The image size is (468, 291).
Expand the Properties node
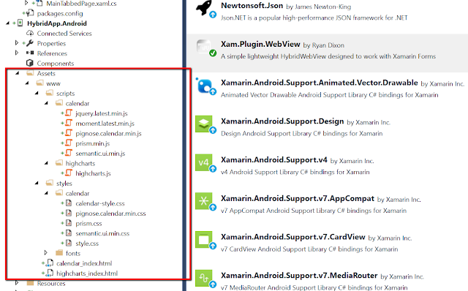click(17, 43)
